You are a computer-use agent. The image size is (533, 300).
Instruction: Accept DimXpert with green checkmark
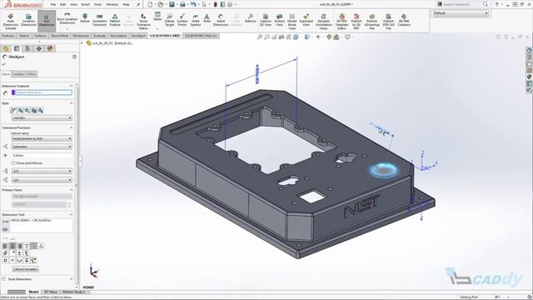click(x=3, y=63)
